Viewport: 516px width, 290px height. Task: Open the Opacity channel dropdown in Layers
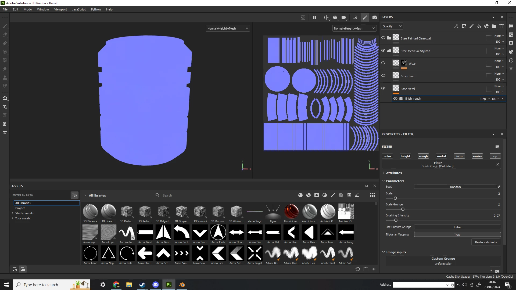click(392, 26)
